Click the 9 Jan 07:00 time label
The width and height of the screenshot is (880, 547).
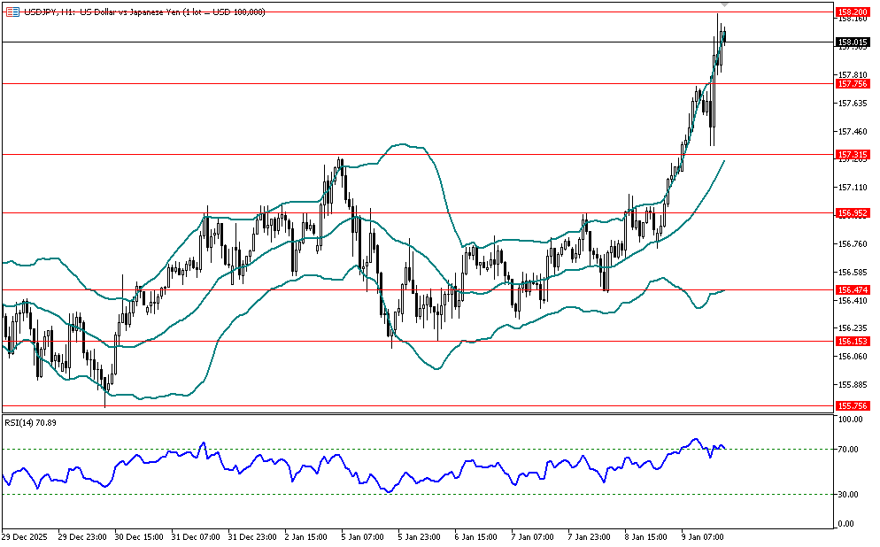[702, 536]
